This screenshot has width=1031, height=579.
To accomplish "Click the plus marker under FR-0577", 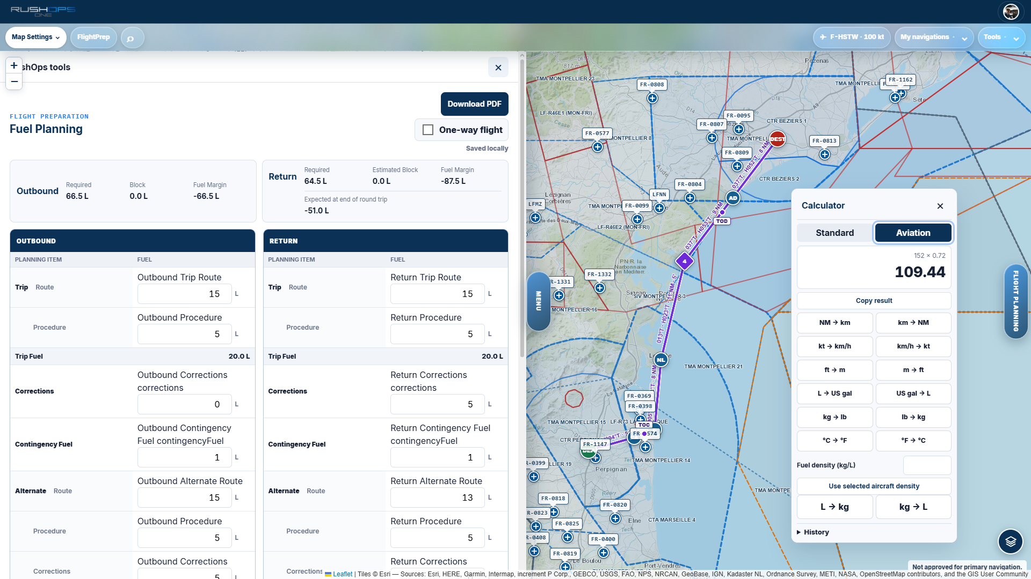I will [x=598, y=147].
